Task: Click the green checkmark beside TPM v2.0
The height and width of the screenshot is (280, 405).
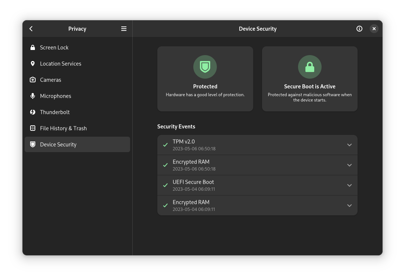Action: coord(165,145)
